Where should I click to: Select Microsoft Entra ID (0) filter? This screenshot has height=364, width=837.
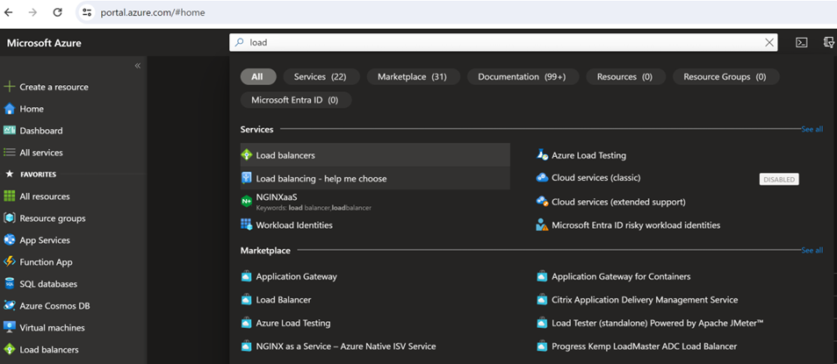295,100
